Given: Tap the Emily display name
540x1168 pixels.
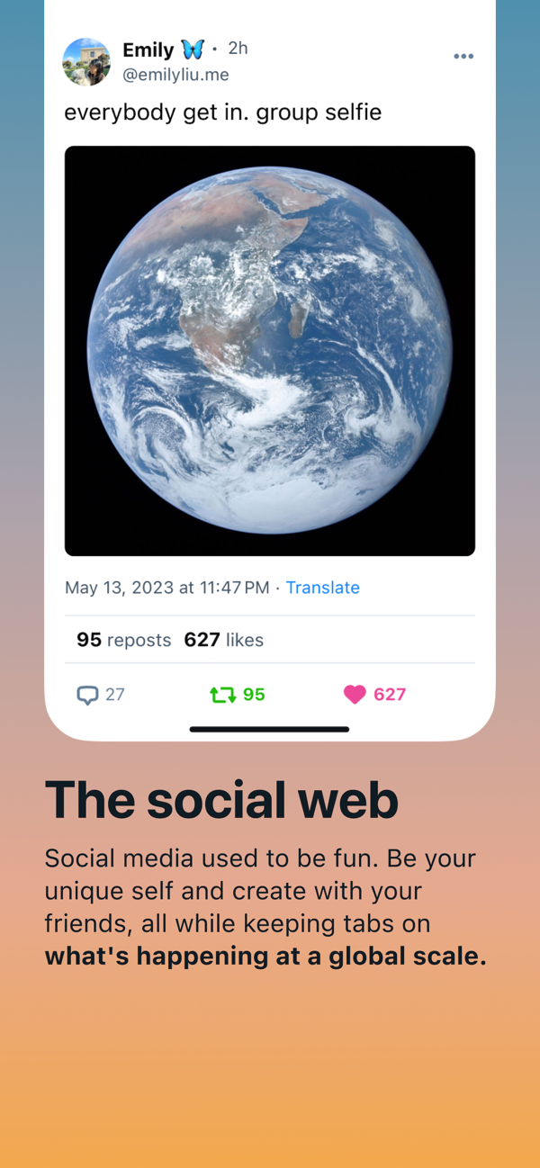Looking at the screenshot, I should coord(148,49).
